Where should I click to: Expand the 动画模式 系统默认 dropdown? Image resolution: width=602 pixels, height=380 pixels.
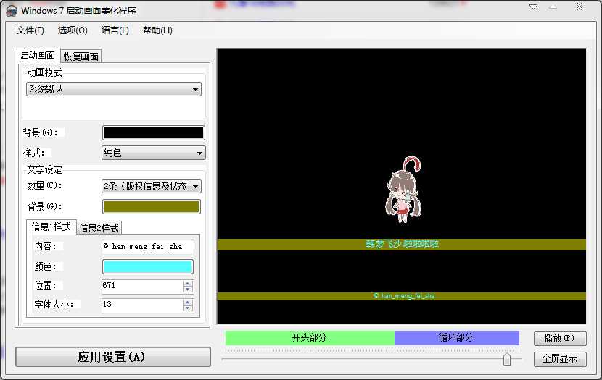114,89
